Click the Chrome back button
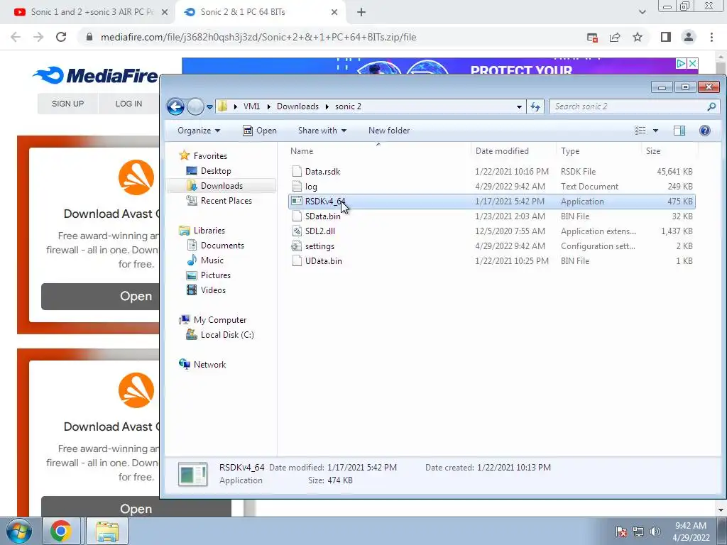This screenshot has width=727, height=545. 16,37
